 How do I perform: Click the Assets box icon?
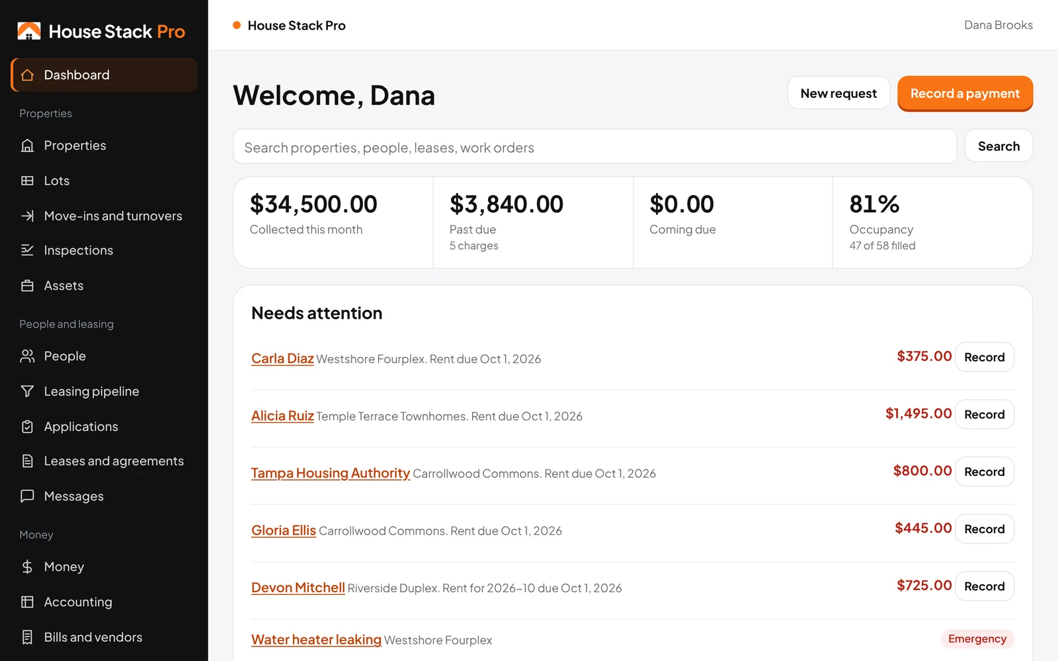(27, 286)
